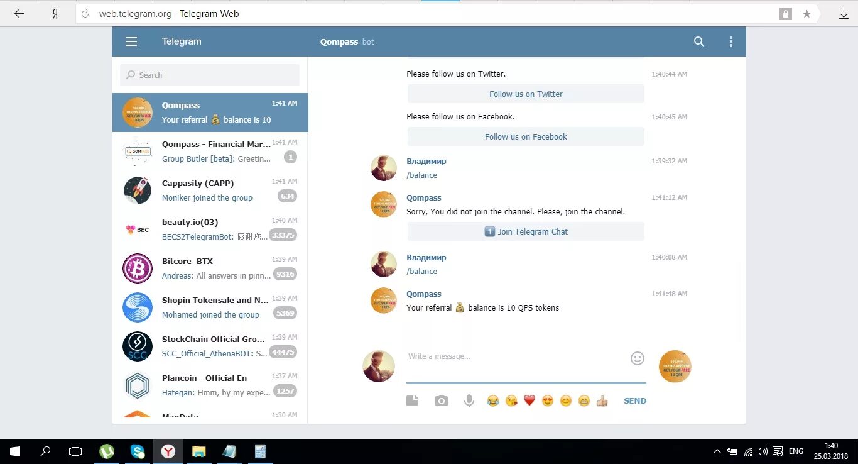Open the Qompass - Financial Mar... group chat
The width and height of the screenshot is (858, 464).
210,152
